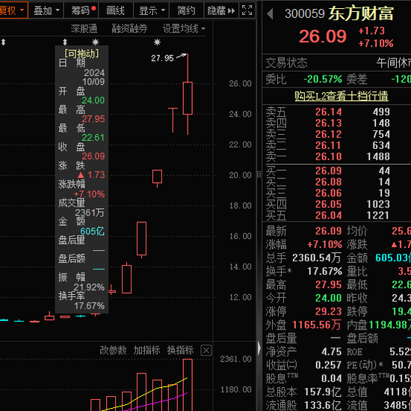Click the stock code 300059
Screen dimensions: 411x411
point(305,13)
